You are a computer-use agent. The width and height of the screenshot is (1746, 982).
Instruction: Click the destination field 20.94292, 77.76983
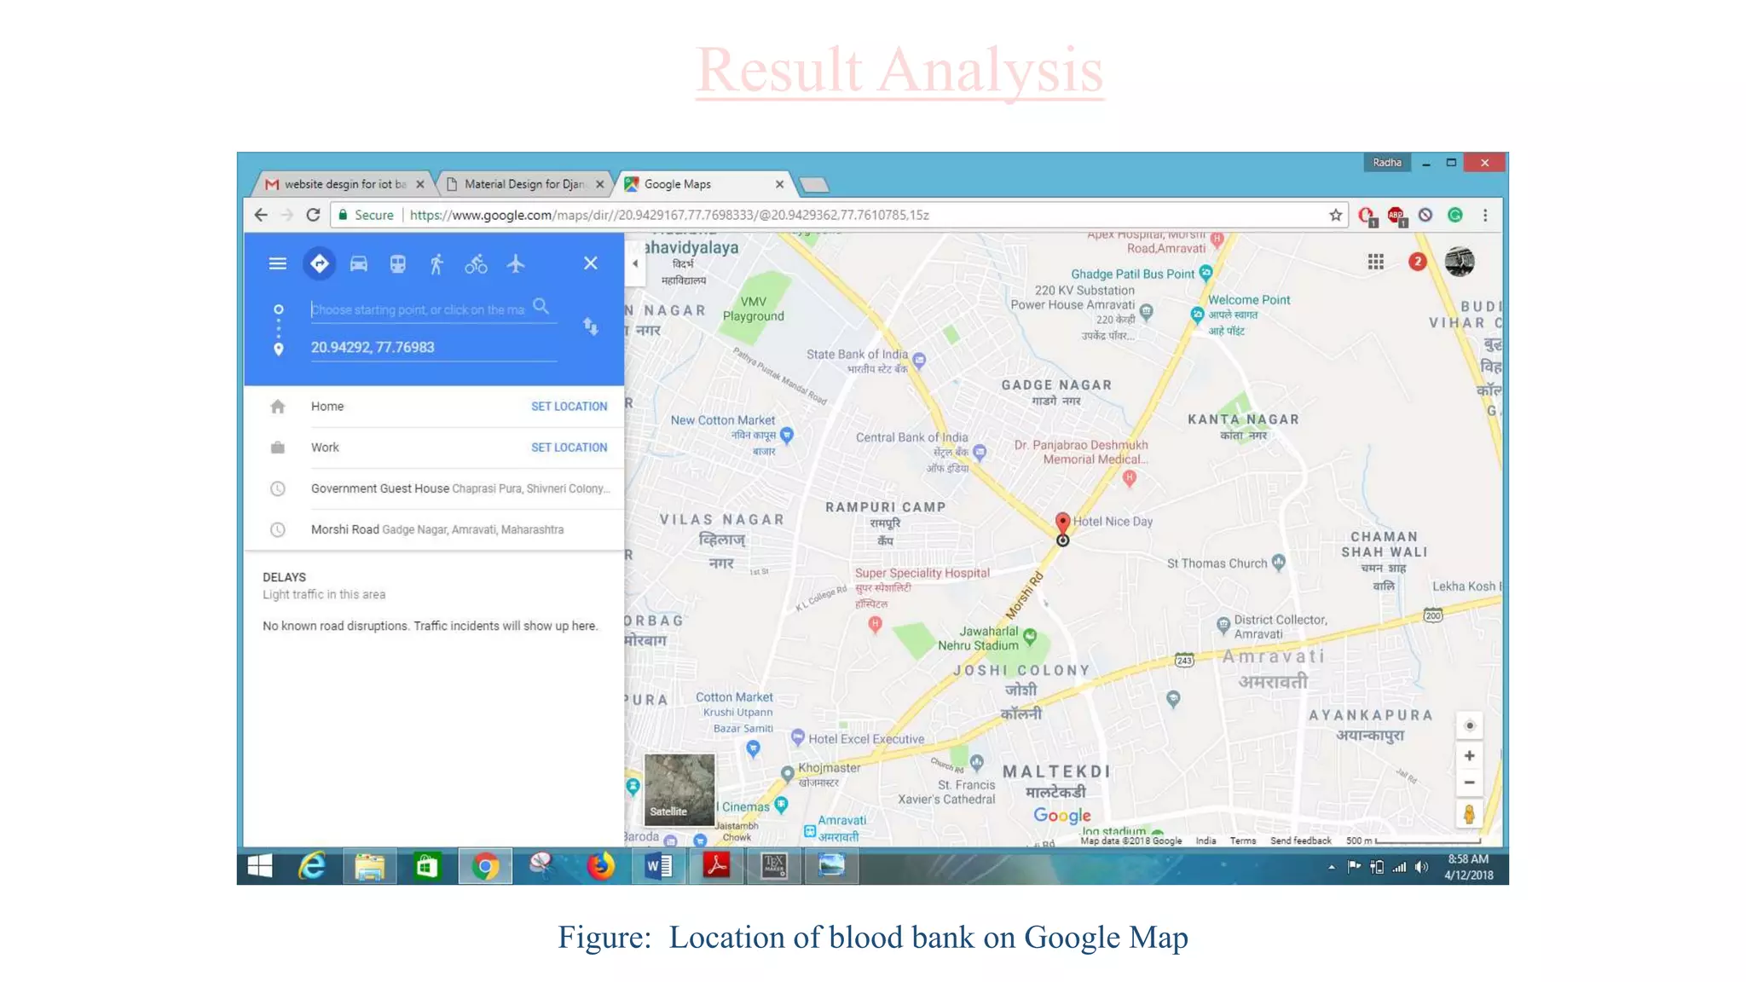click(433, 348)
